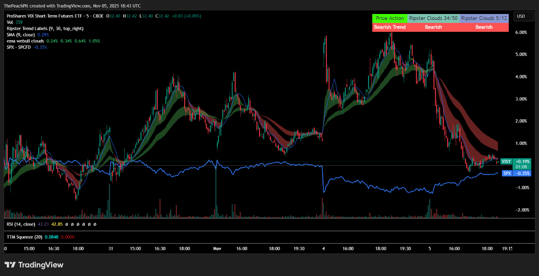Click the Bearish Trend status cell

point(390,27)
